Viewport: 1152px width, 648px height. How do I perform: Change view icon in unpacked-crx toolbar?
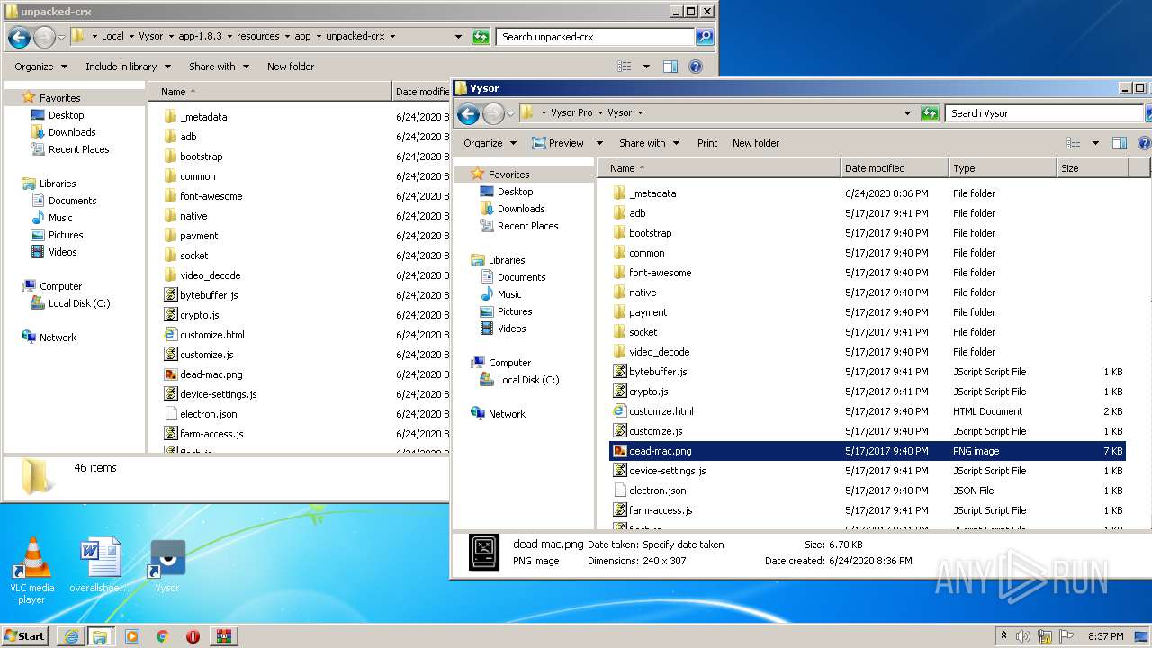[x=625, y=67]
